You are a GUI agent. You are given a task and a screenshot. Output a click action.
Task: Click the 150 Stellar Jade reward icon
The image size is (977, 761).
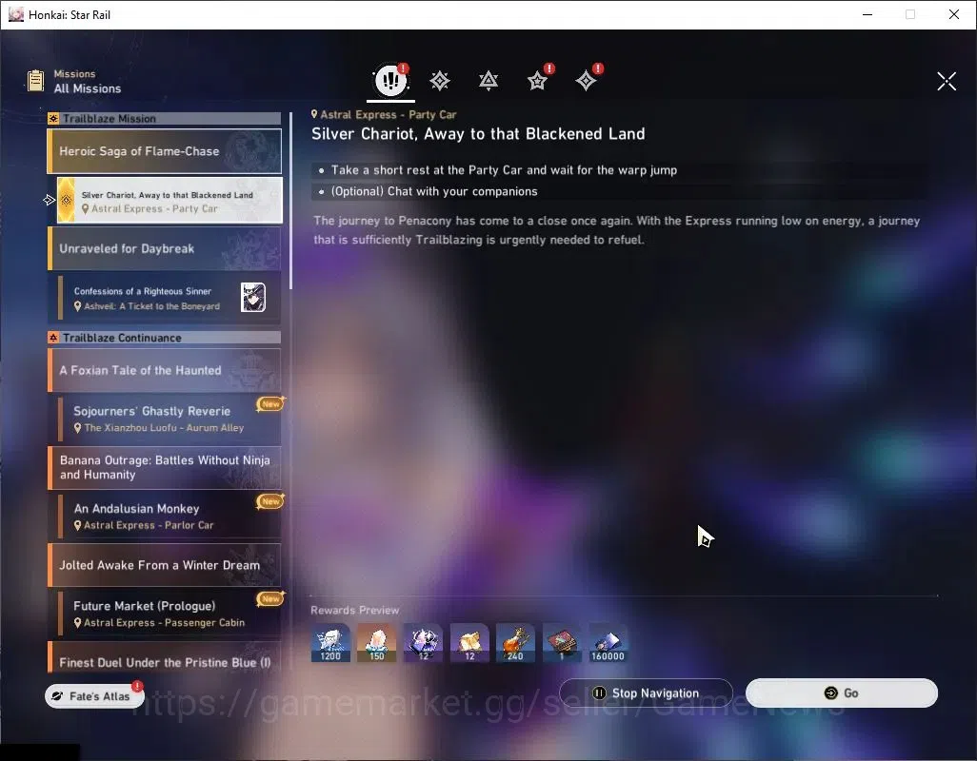(x=377, y=643)
